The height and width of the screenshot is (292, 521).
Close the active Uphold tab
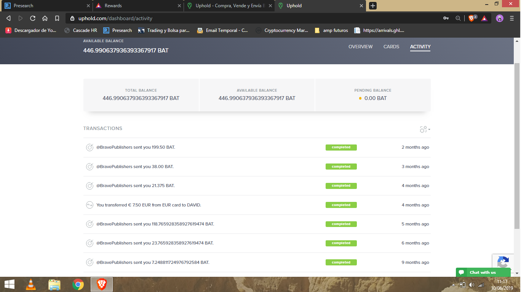click(x=361, y=6)
